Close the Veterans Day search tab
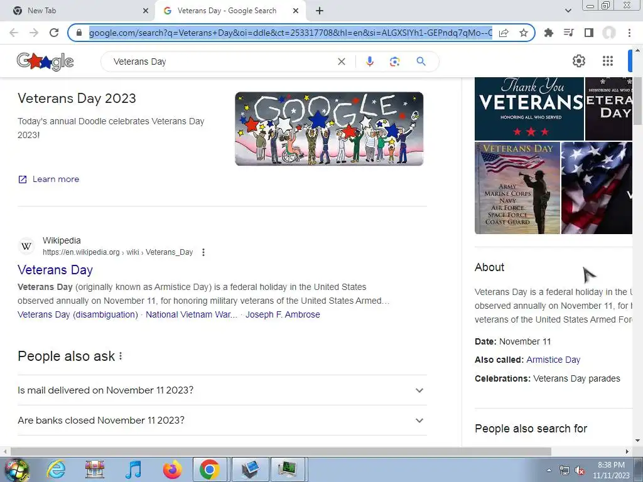Screen dimensions: 643x482 pos(296,11)
